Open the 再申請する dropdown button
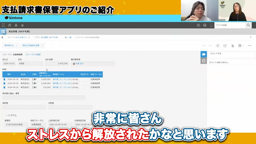The image size is (256, 144). [x=10, y=45]
